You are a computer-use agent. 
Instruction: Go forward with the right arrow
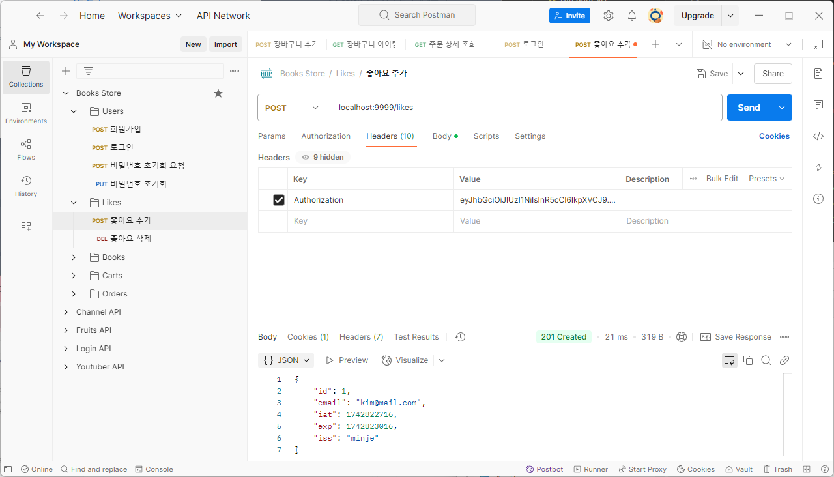pyautogui.click(x=64, y=16)
